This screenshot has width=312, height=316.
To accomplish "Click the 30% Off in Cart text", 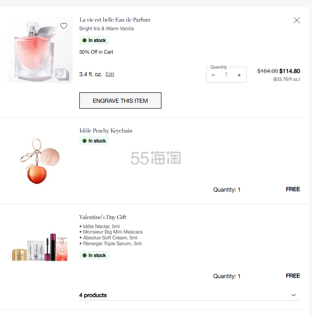I will (x=96, y=52).
